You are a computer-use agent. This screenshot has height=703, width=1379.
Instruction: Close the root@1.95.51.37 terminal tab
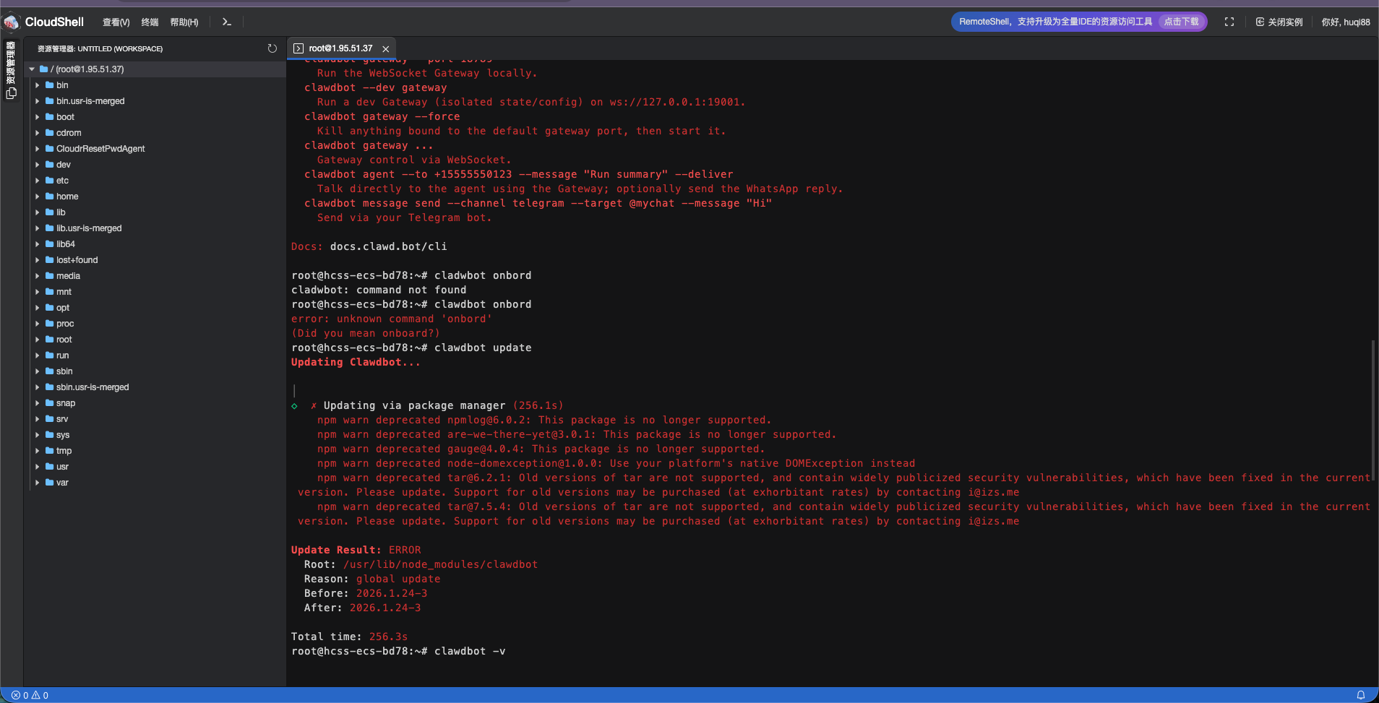[x=386, y=49]
